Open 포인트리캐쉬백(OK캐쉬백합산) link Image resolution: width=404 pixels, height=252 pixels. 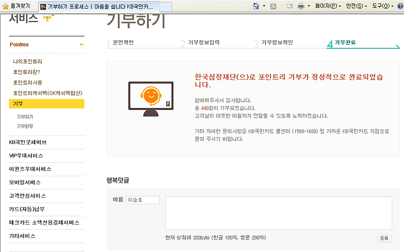click(x=48, y=93)
